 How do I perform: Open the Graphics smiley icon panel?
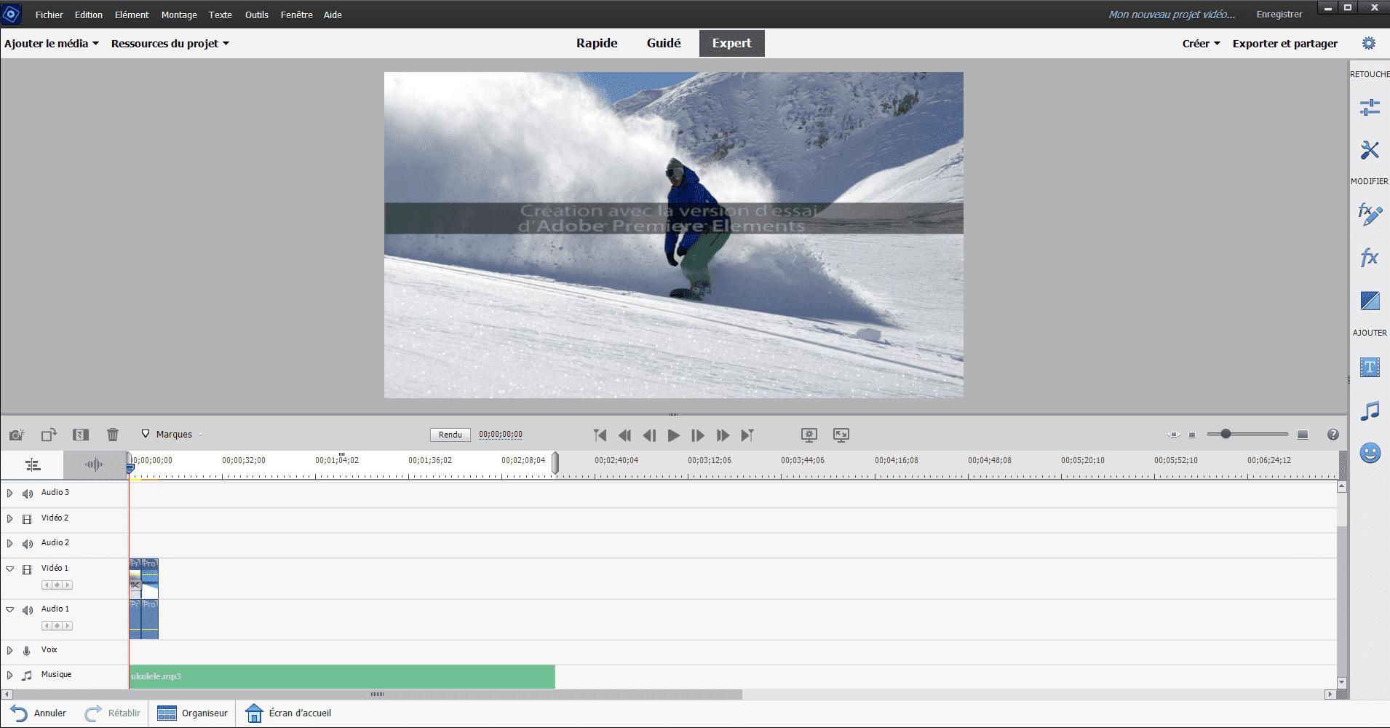tap(1369, 454)
